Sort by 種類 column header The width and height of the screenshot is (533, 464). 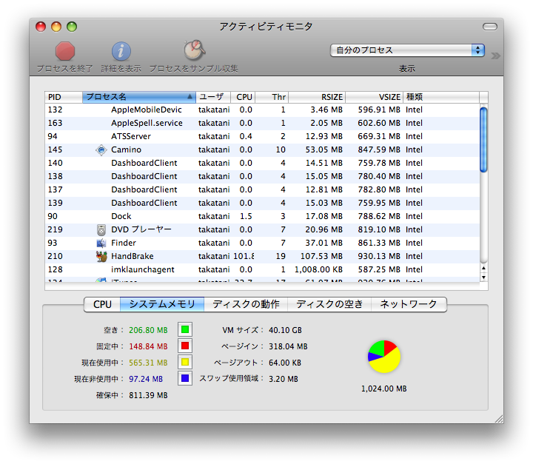(441, 97)
